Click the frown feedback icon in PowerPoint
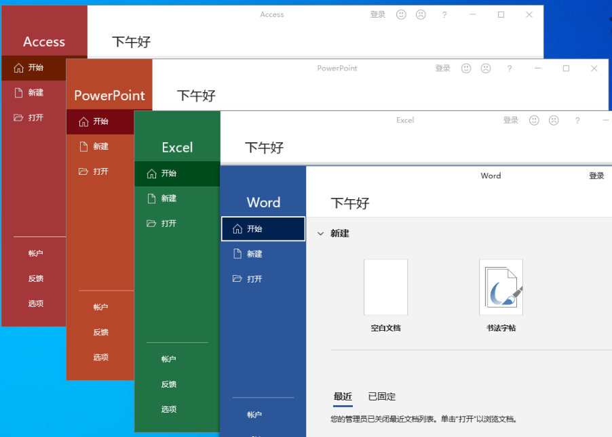612x437 pixels. (x=485, y=68)
